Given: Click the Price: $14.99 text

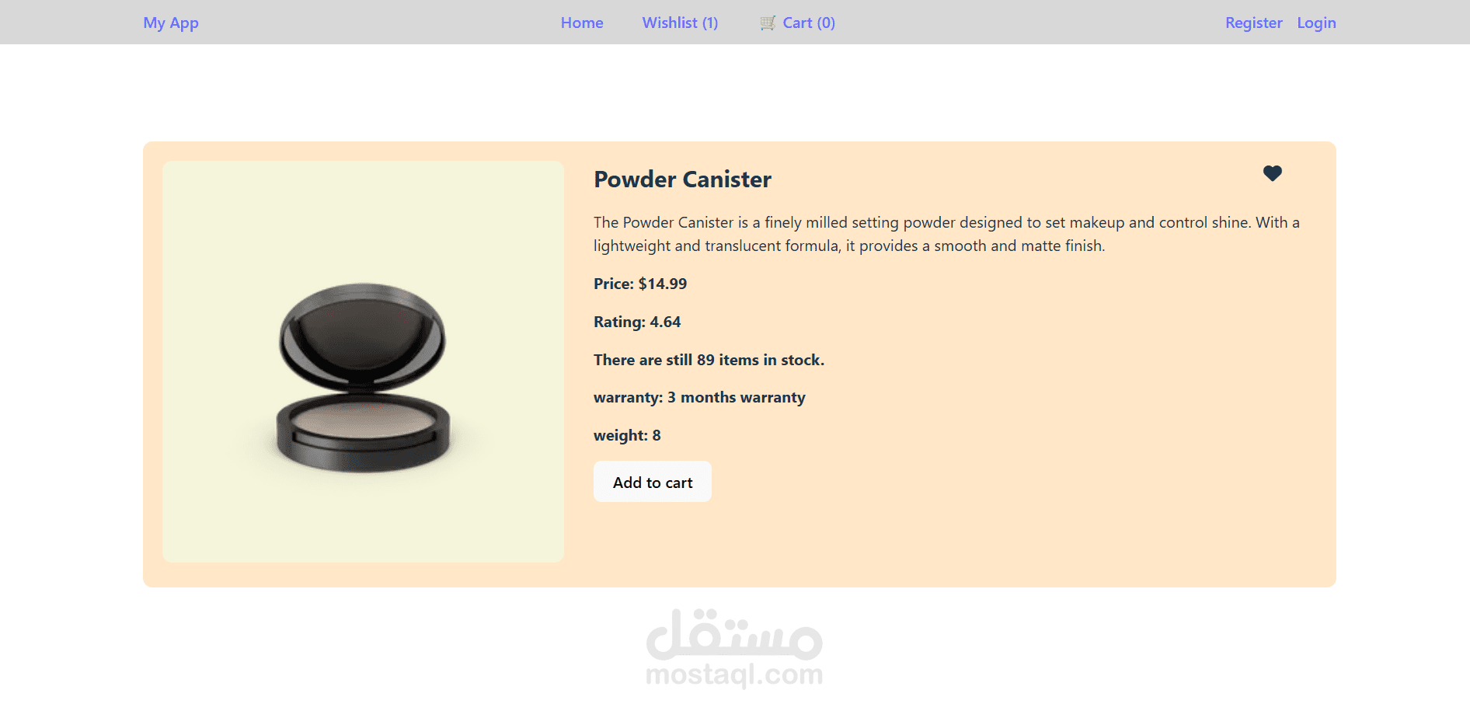Looking at the screenshot, I should pyautogui.click(x=640, y=284).
